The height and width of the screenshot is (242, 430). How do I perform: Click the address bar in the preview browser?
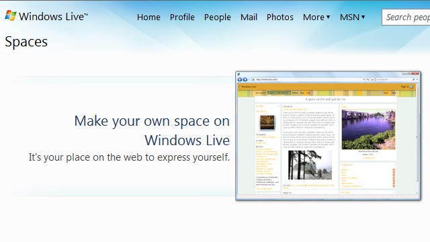[x=308, y=79]
